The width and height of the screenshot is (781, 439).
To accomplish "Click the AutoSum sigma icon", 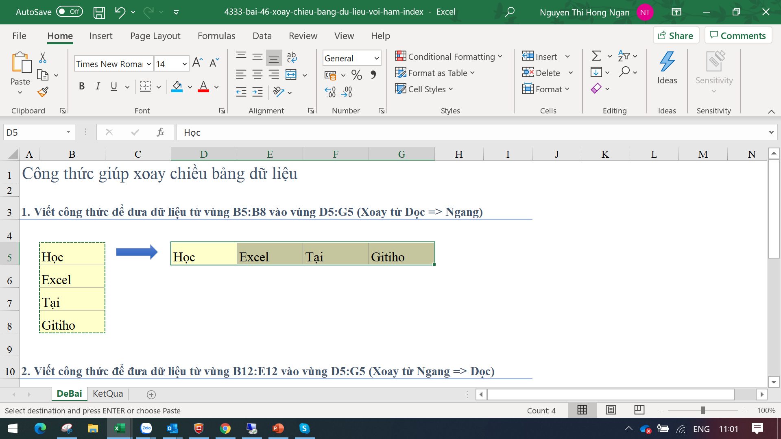I will tap(596, 56).
